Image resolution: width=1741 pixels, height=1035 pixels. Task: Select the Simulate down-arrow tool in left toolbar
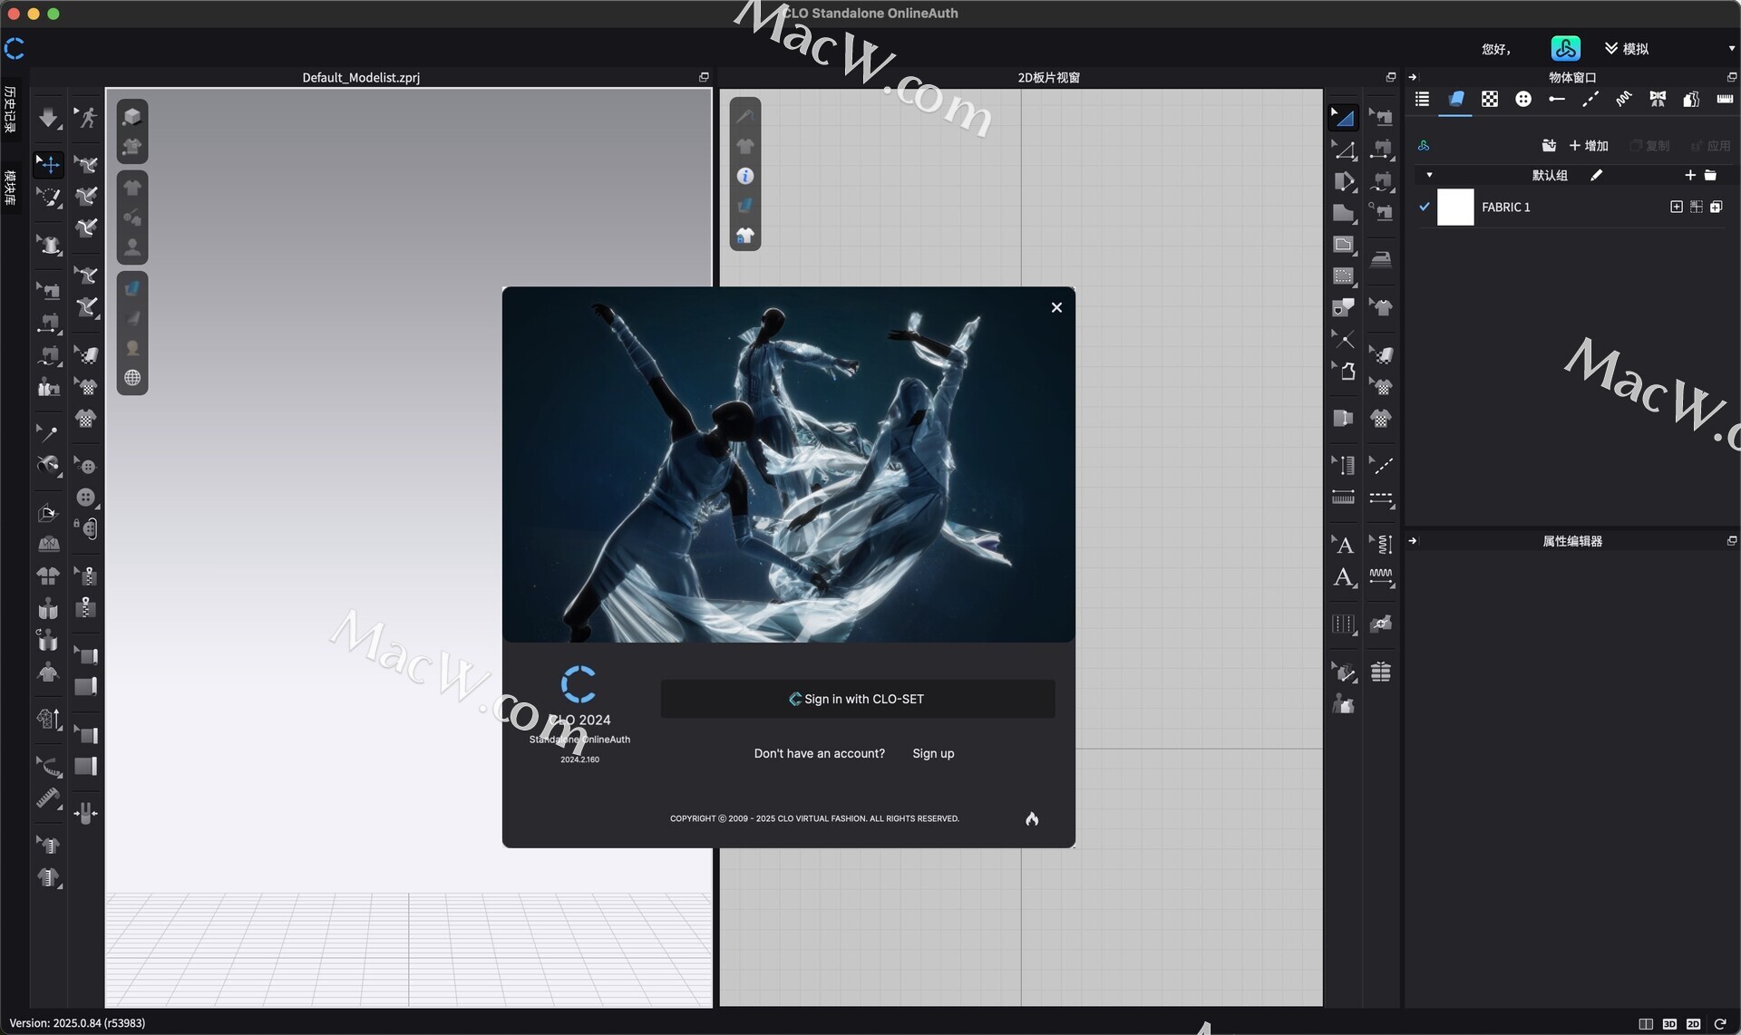48,118
